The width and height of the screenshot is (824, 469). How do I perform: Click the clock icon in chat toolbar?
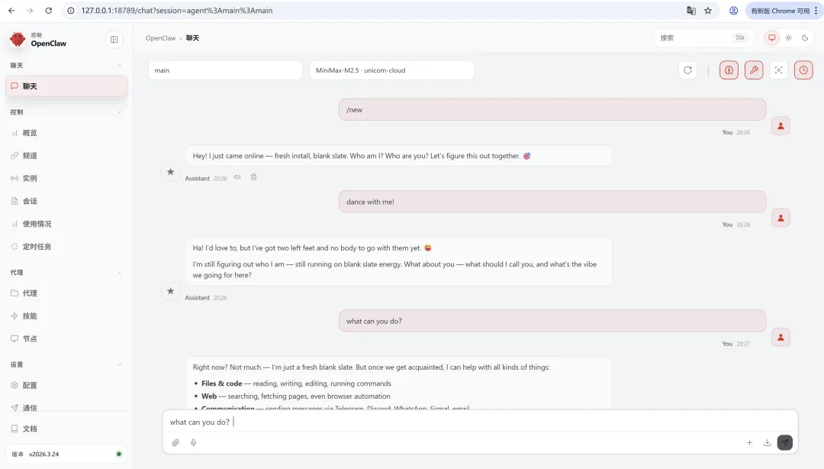coord(803,70)
